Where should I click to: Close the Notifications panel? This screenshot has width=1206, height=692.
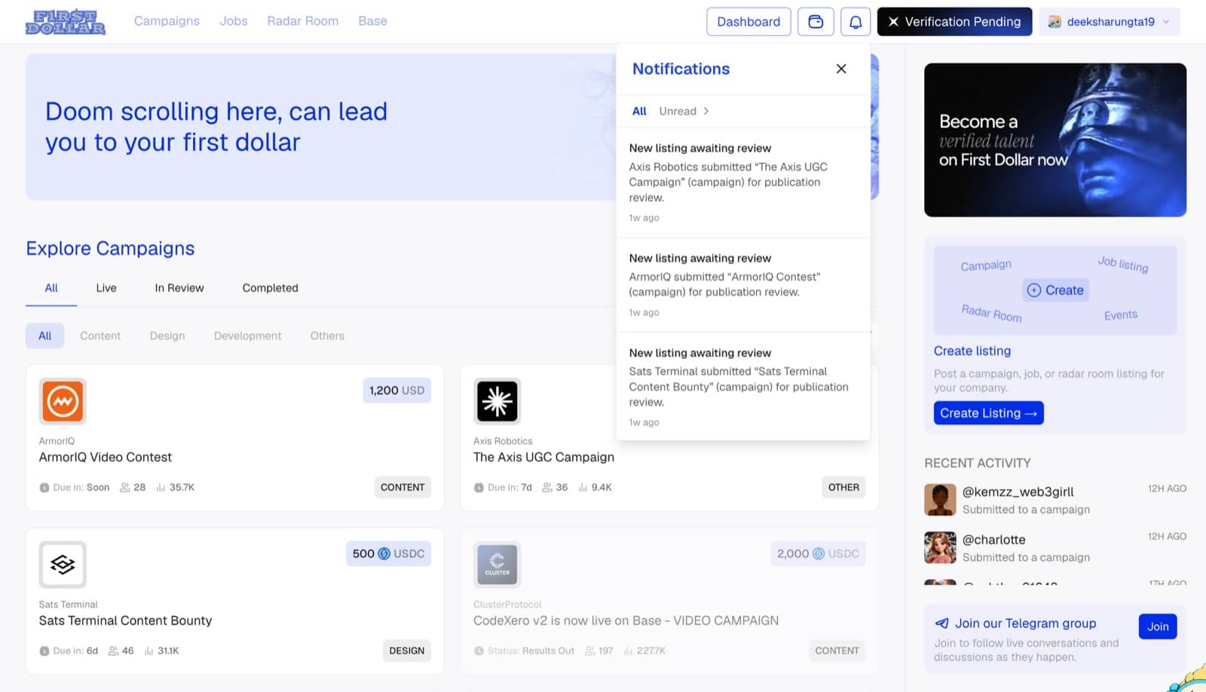[x=841, y=69]
